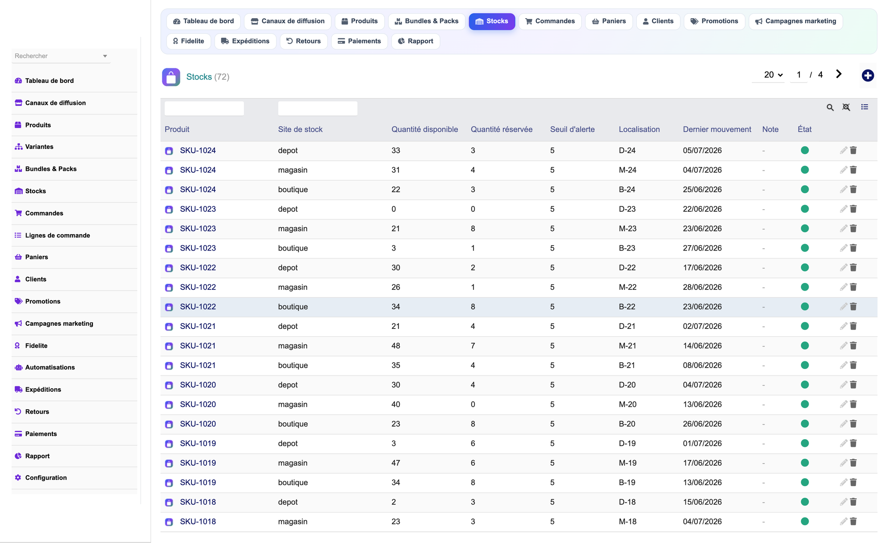The height and width of the screenshot is (549, 887).
Task: Delete the SKU-1020 magasin stock row
Action: (853, 405)
